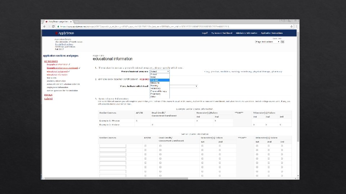Screen dimensions: 346x194
Task: Choose highlighted Pre-law option
Action: [x=160, y=80]
